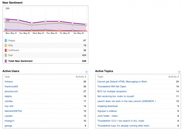The width and height of the screenshot is (182, 135).
Task: Open the Active Users help icon
Action: tap(87, 72)
